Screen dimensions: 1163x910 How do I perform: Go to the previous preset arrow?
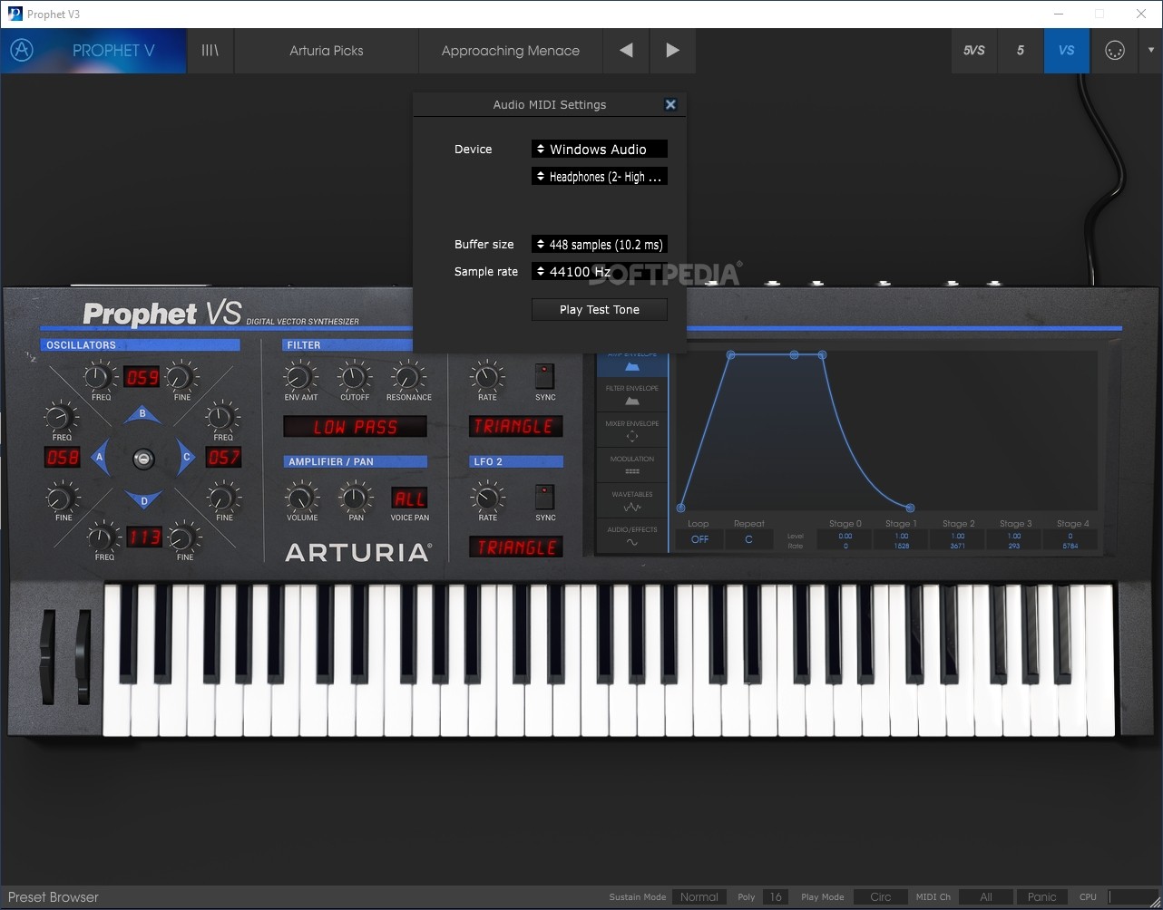(x=626, y=51)
